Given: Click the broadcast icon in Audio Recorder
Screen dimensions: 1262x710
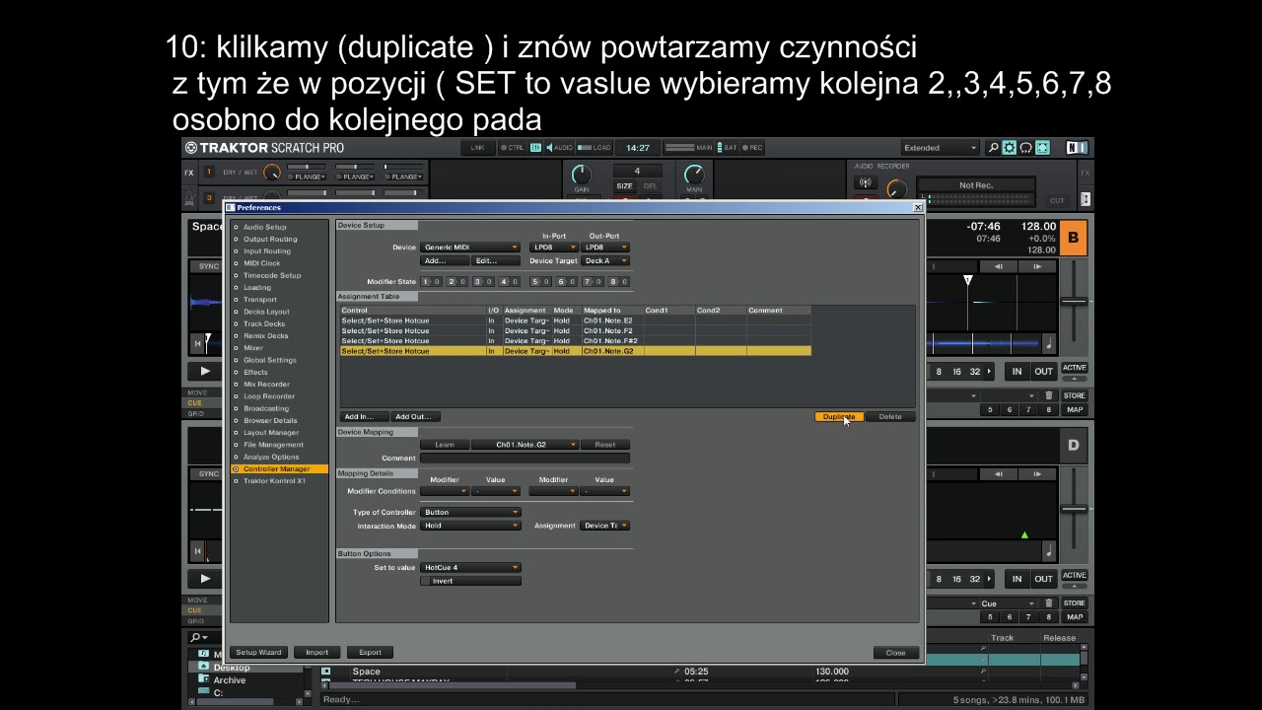Looking at the screenshot, I should 865,182.
